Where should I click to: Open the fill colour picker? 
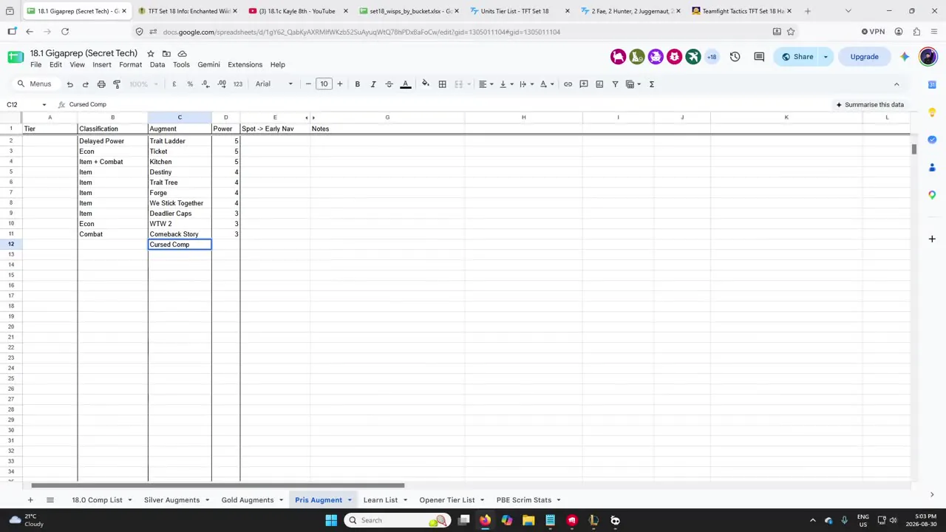point(426,84)
